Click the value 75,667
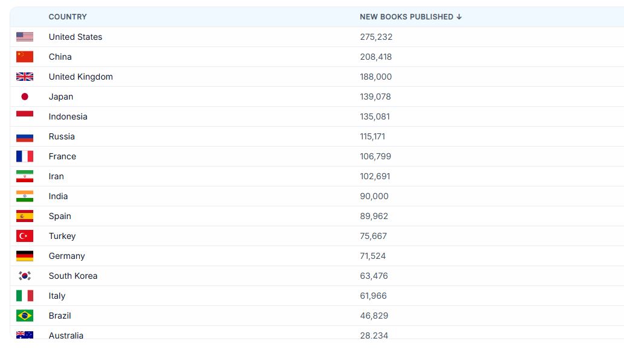624x353 pixels. (373, 236)
